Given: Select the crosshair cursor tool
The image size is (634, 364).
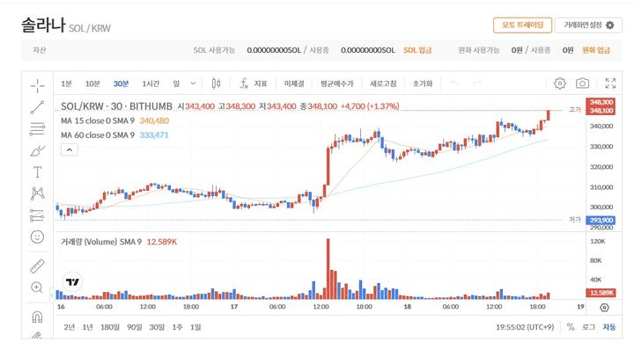Looking at the screenshot, I should pos(37,85).
